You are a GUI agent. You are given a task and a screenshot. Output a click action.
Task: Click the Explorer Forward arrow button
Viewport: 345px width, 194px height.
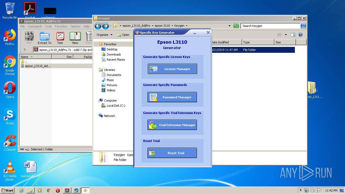click(x=105, y=26)
